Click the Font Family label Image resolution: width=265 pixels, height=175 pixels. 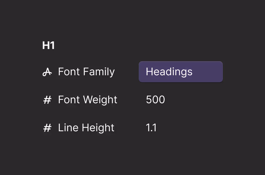(x=86, y=72)
